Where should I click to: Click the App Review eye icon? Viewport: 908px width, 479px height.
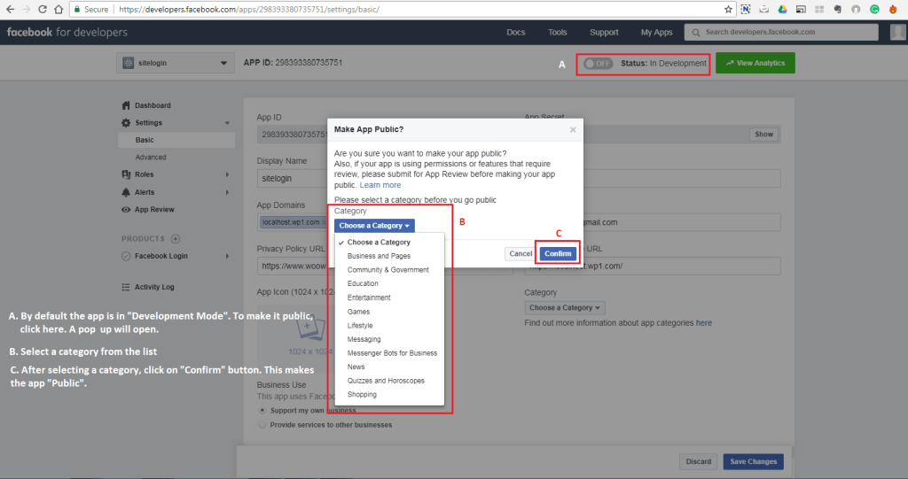126,210
